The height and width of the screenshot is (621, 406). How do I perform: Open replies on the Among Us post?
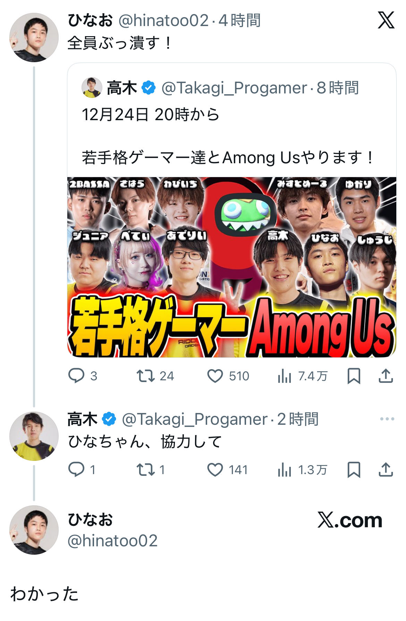76,376
